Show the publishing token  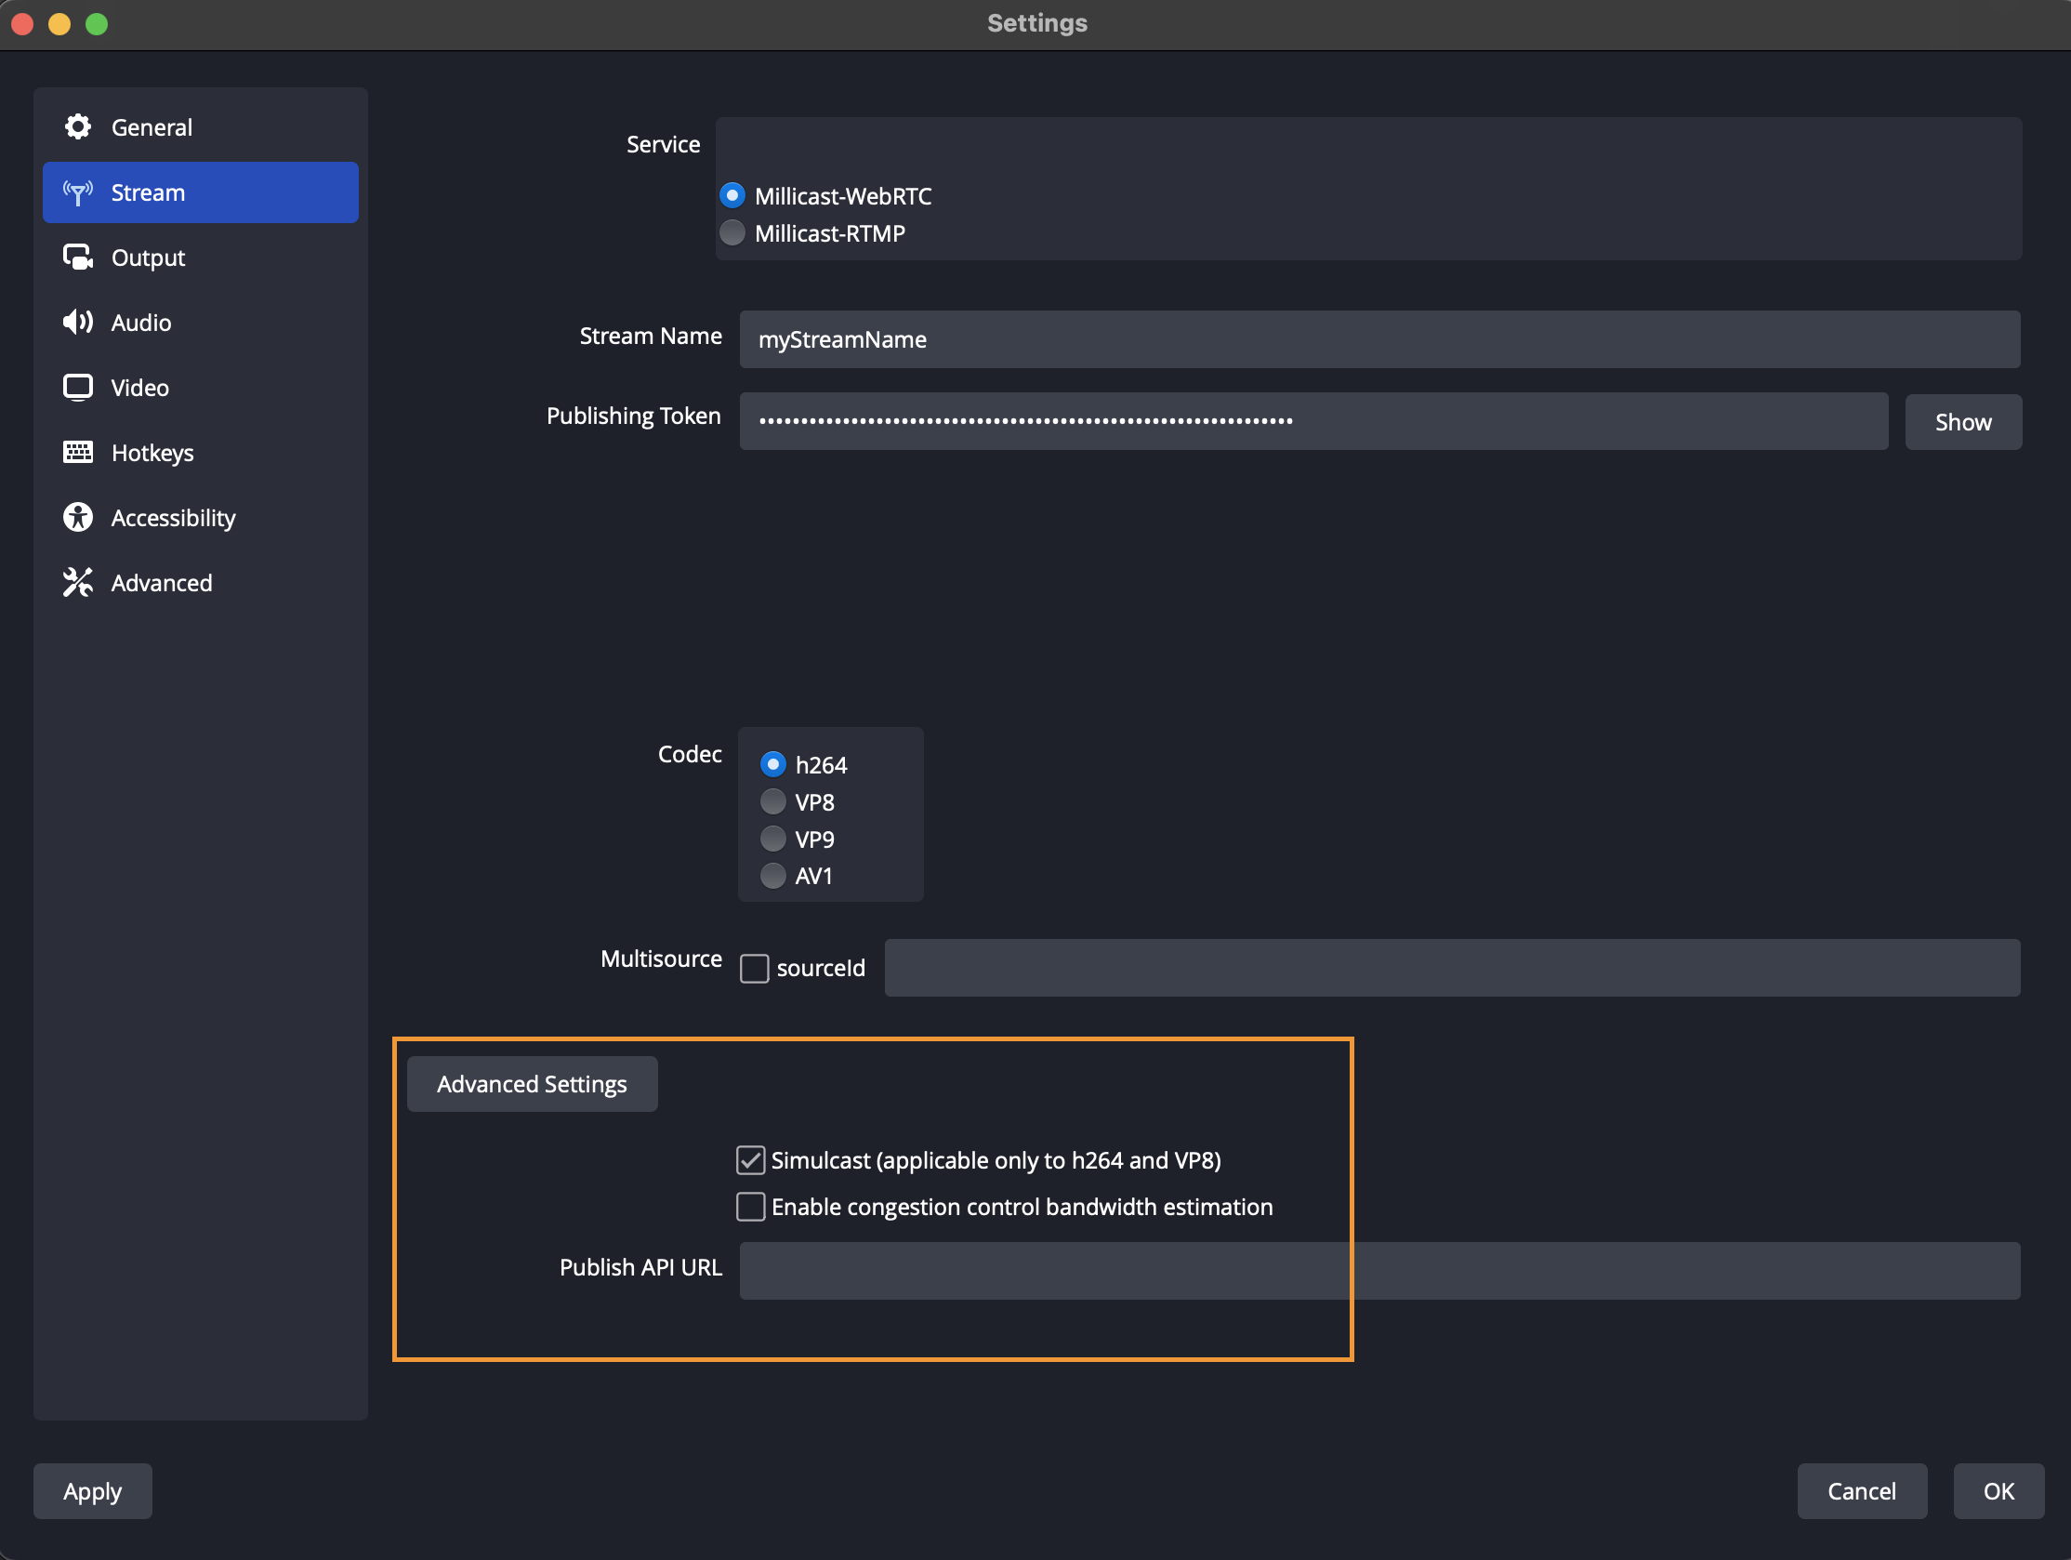coord(1962,421)
